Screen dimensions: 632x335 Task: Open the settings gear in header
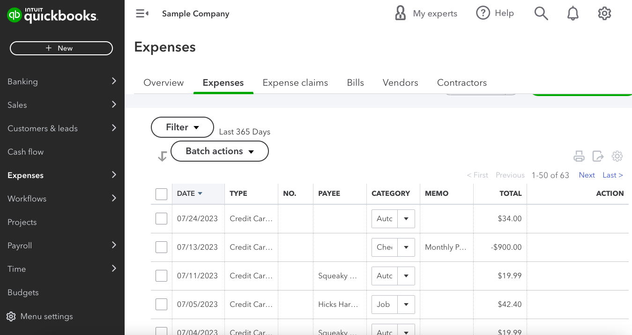604,14
